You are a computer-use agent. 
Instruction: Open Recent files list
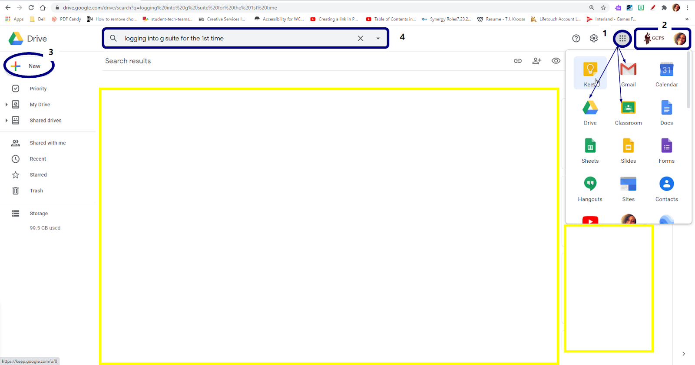tap(38, 159)
